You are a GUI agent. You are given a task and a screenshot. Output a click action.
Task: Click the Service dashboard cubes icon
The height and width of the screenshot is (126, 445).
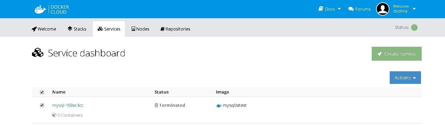click(x=38, y=53)
